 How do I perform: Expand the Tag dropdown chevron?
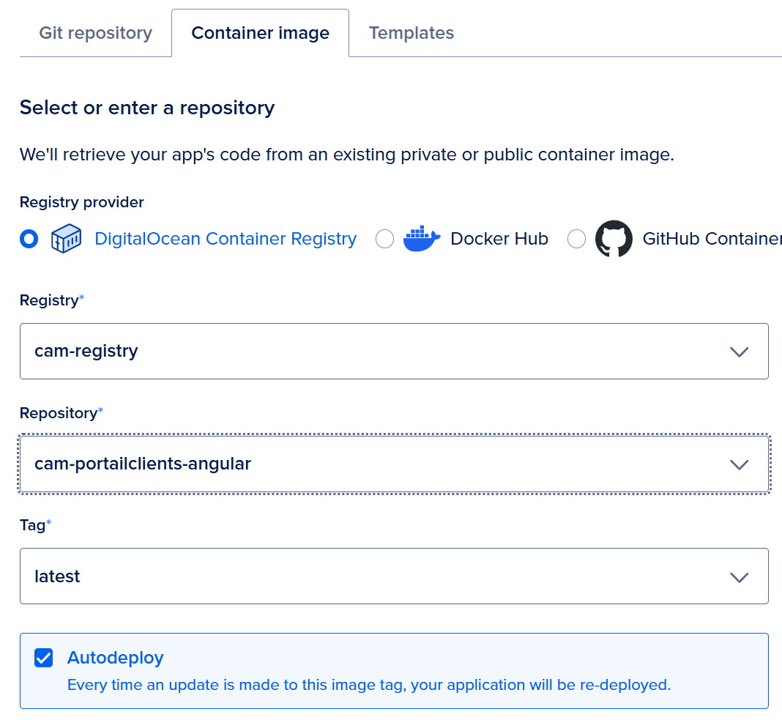pyautogui.click(x=739, y=577)
